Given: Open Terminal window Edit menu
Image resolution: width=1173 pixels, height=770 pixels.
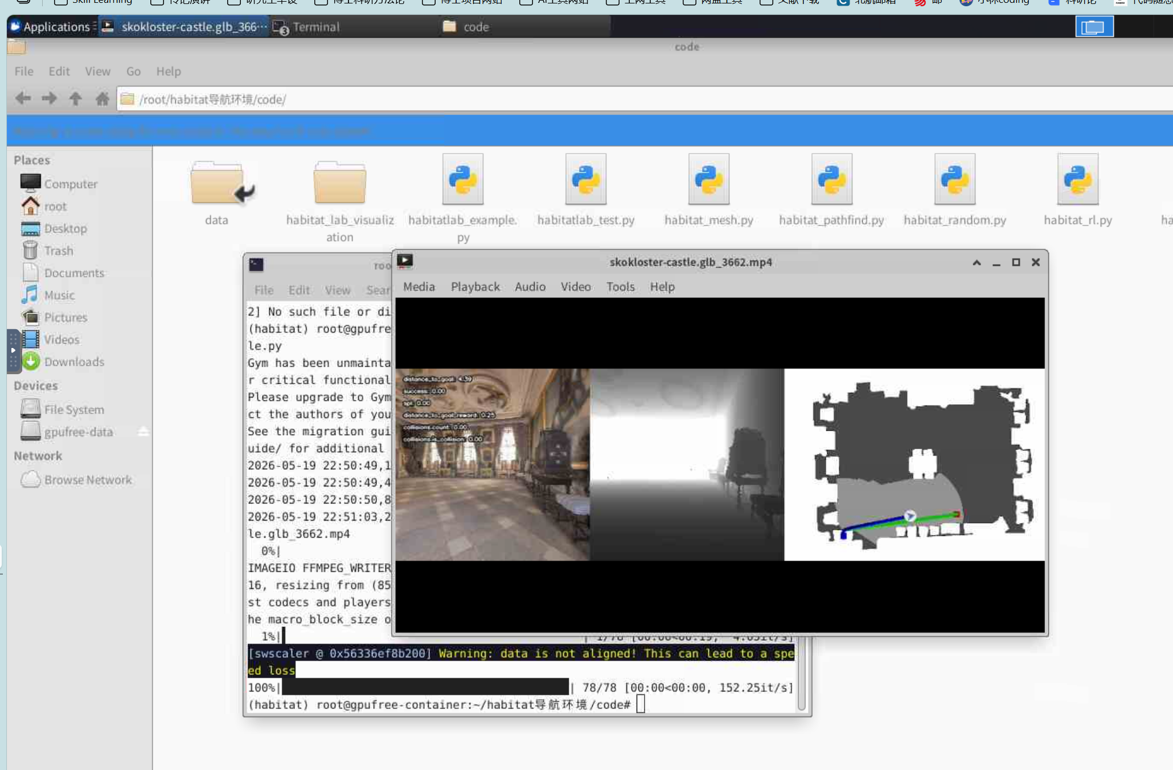Looking at the screenshot, I should pos(299,290).
